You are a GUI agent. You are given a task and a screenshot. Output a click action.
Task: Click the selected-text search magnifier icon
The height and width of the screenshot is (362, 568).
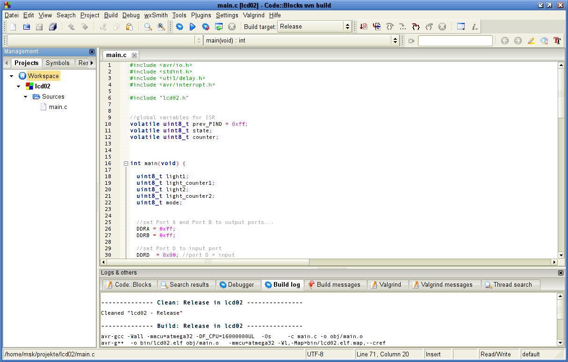point(544,41)
